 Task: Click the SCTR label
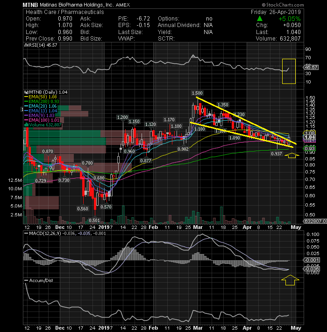pyautogui.click(x=166, y=39)
